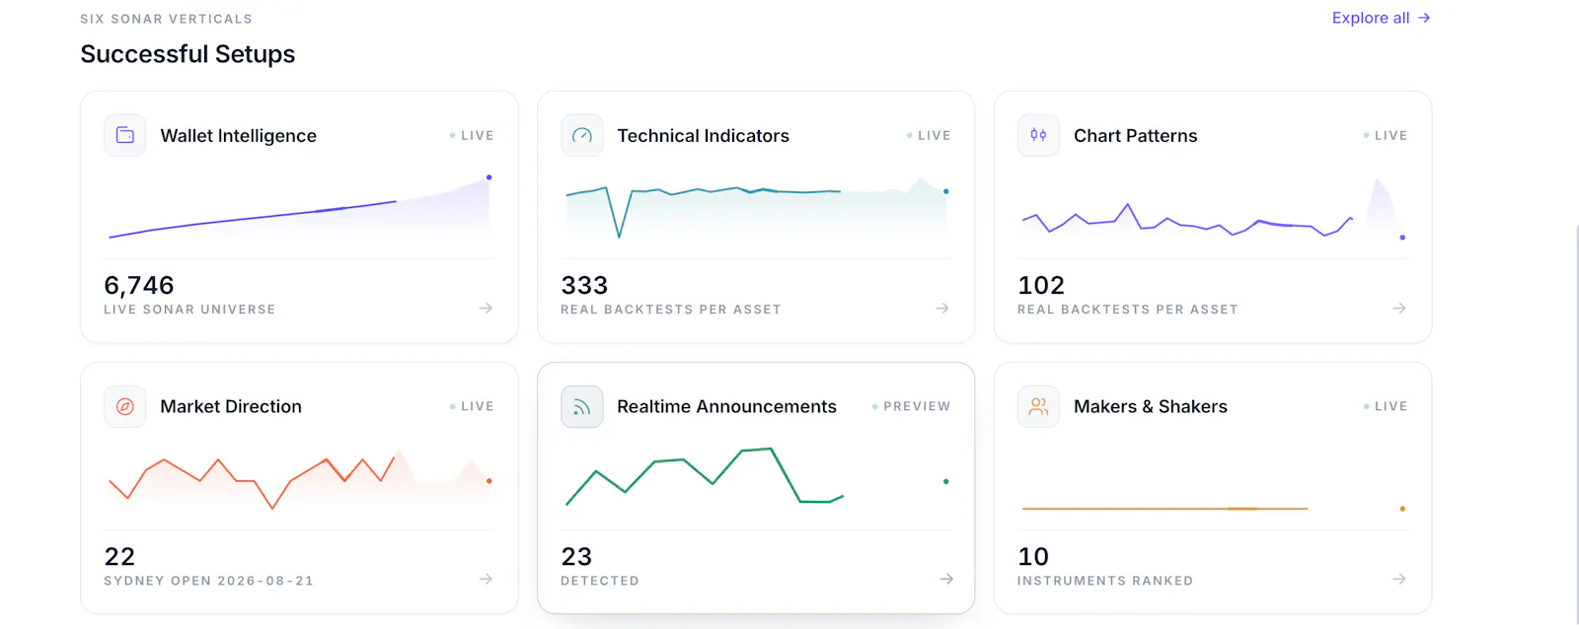Screen dimensions: 1579x629
Task: Click the Makers & Shakers flat orange line chart
Action: [1214, 509]
